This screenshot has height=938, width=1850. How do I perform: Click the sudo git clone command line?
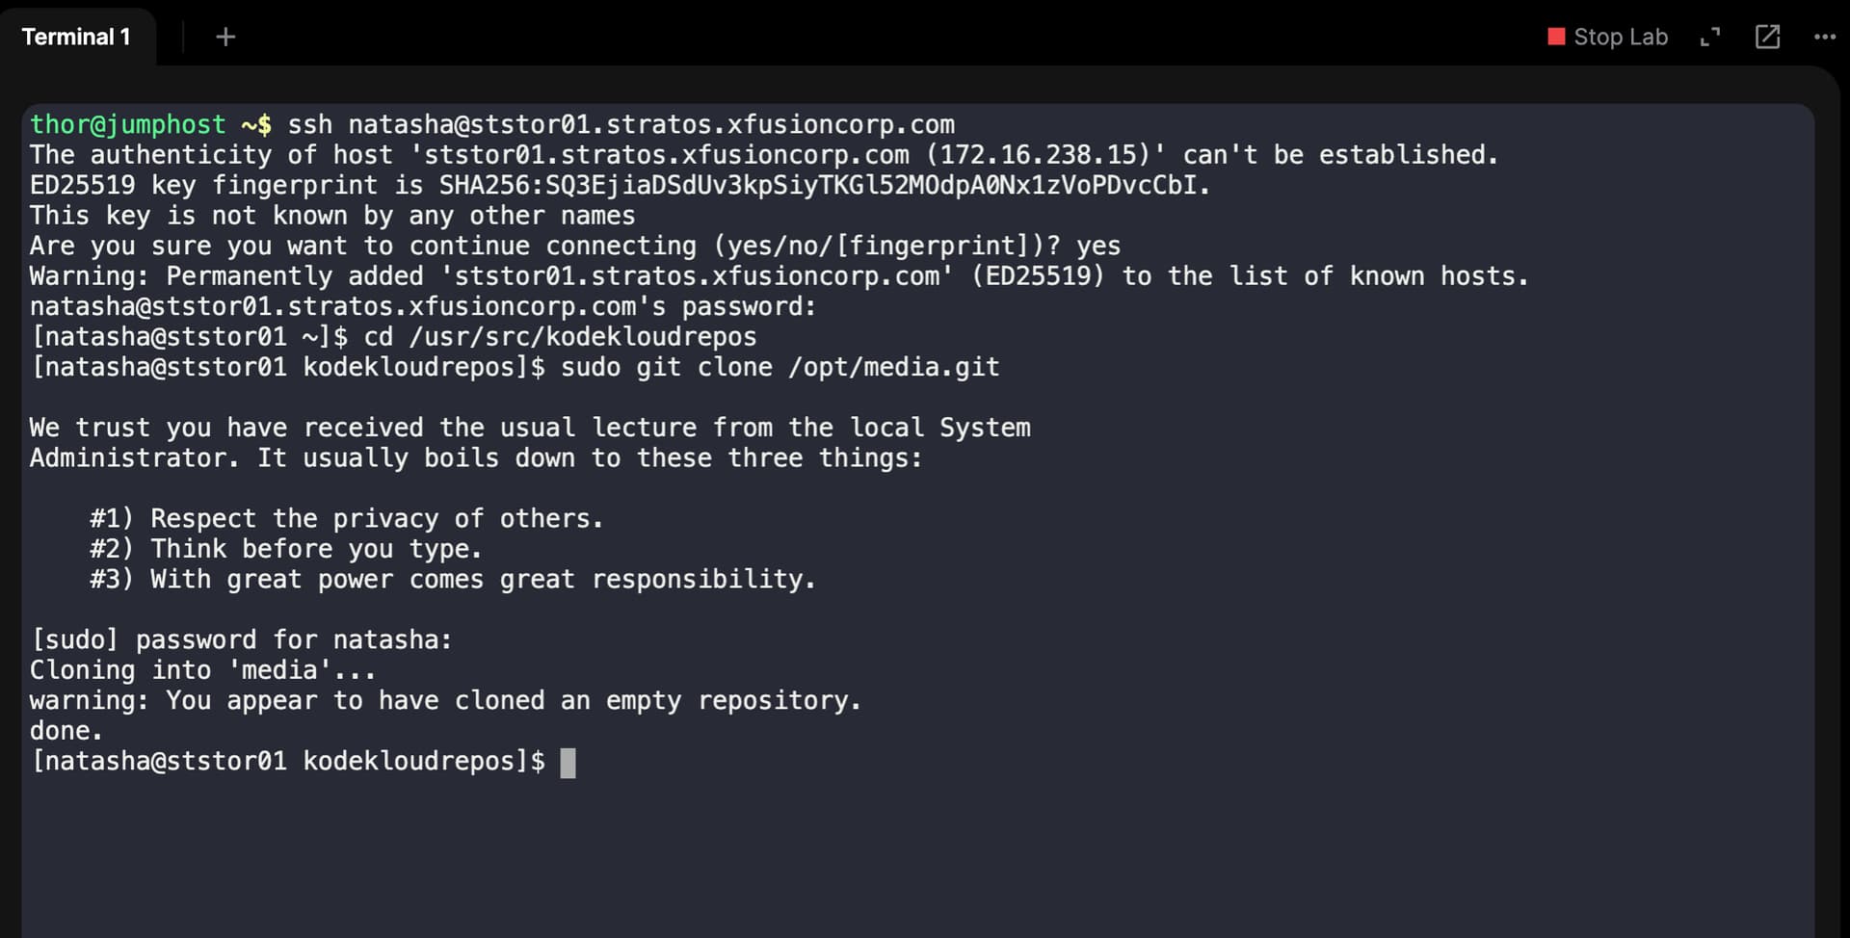pos(780,368)
